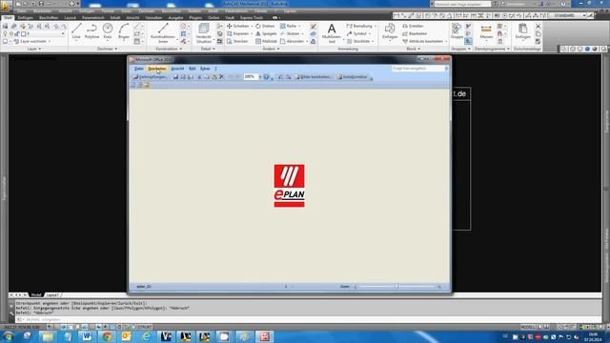The width and height of the screenshot is (610, 343).
Task: Open the Start ribbon tab
Action: [8, 17]
